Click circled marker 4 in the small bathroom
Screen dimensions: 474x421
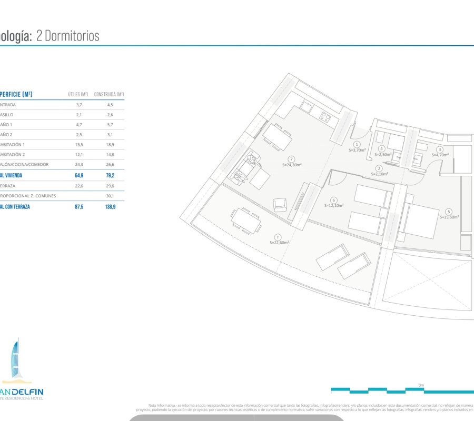[x=381, y=148]
